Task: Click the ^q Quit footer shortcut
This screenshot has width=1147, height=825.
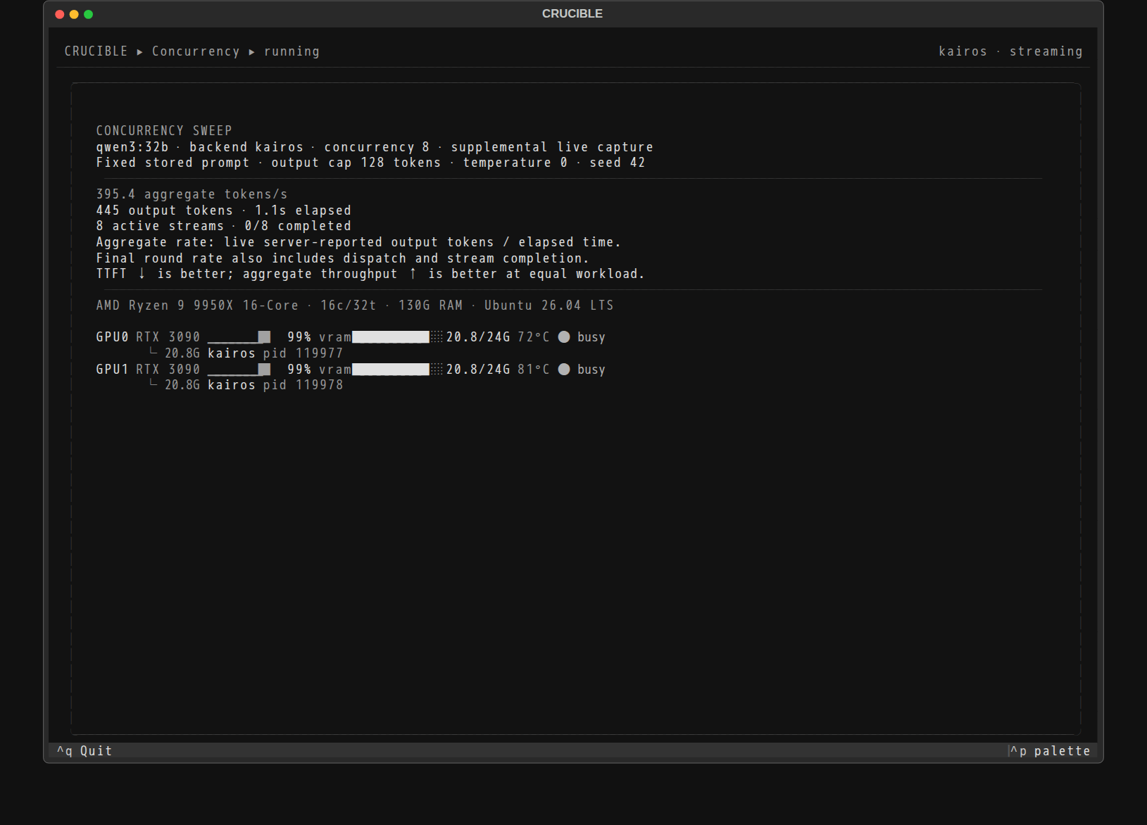Action: click(x=84, y=751)
